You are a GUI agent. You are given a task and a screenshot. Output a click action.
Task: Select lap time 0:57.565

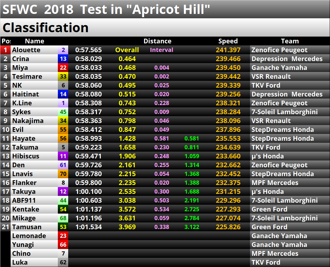point(88,50)
